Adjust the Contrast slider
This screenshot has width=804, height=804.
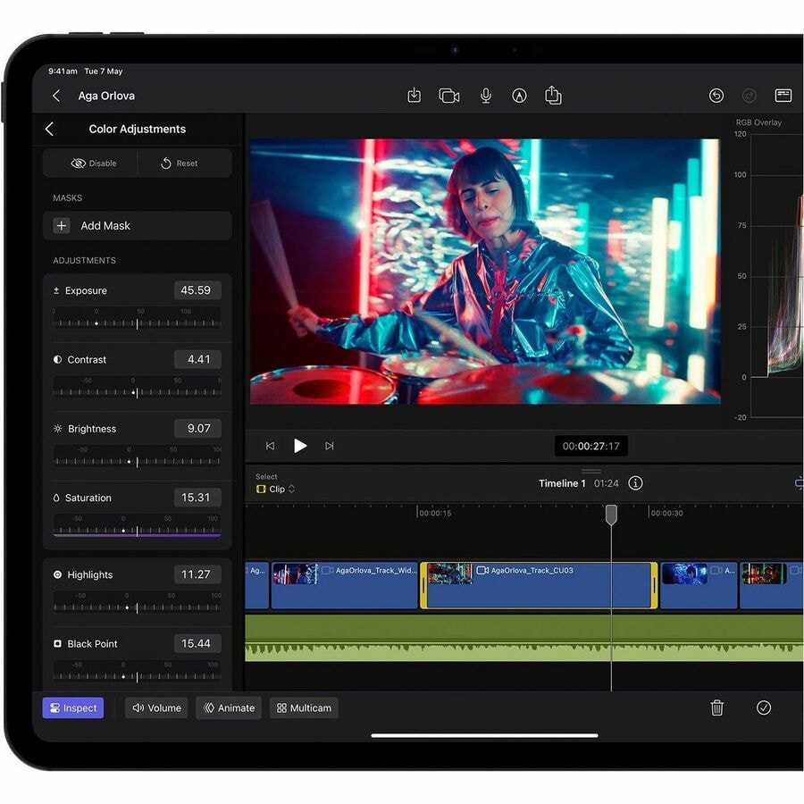click(x=138, y=388)
